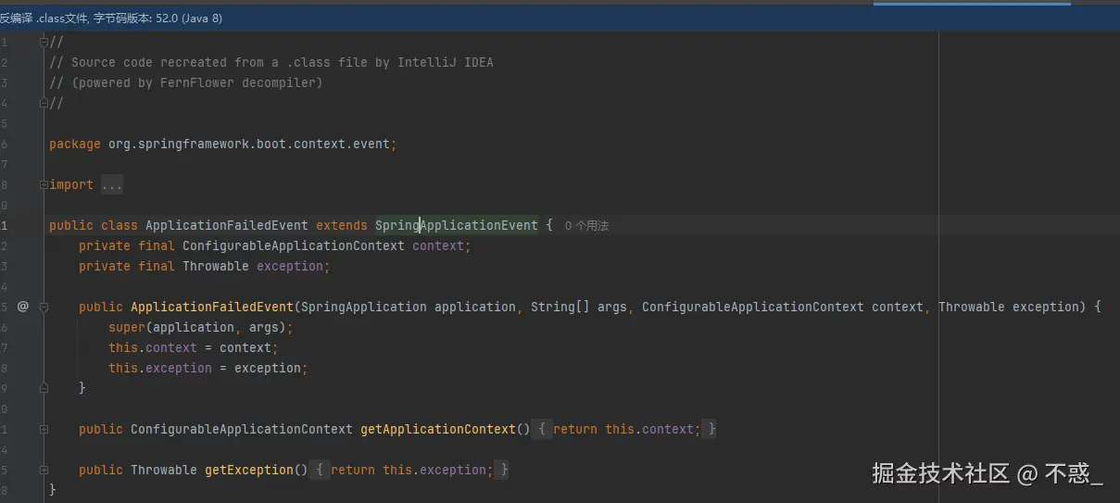Image resolution: width=1120 pixels, height=503 pixels.
Task: Collapse the ApplicationFailedEvent constructor fold marker
Action: coord(44,307)
